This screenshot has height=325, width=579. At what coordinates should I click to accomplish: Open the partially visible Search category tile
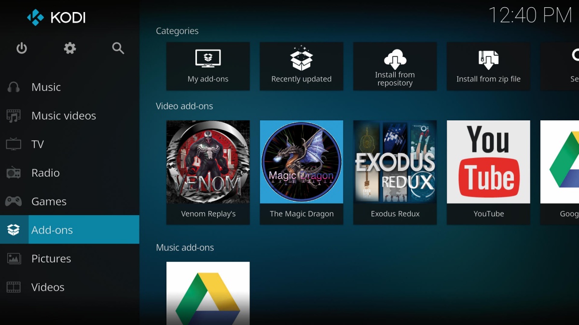[x=560, y=66]
